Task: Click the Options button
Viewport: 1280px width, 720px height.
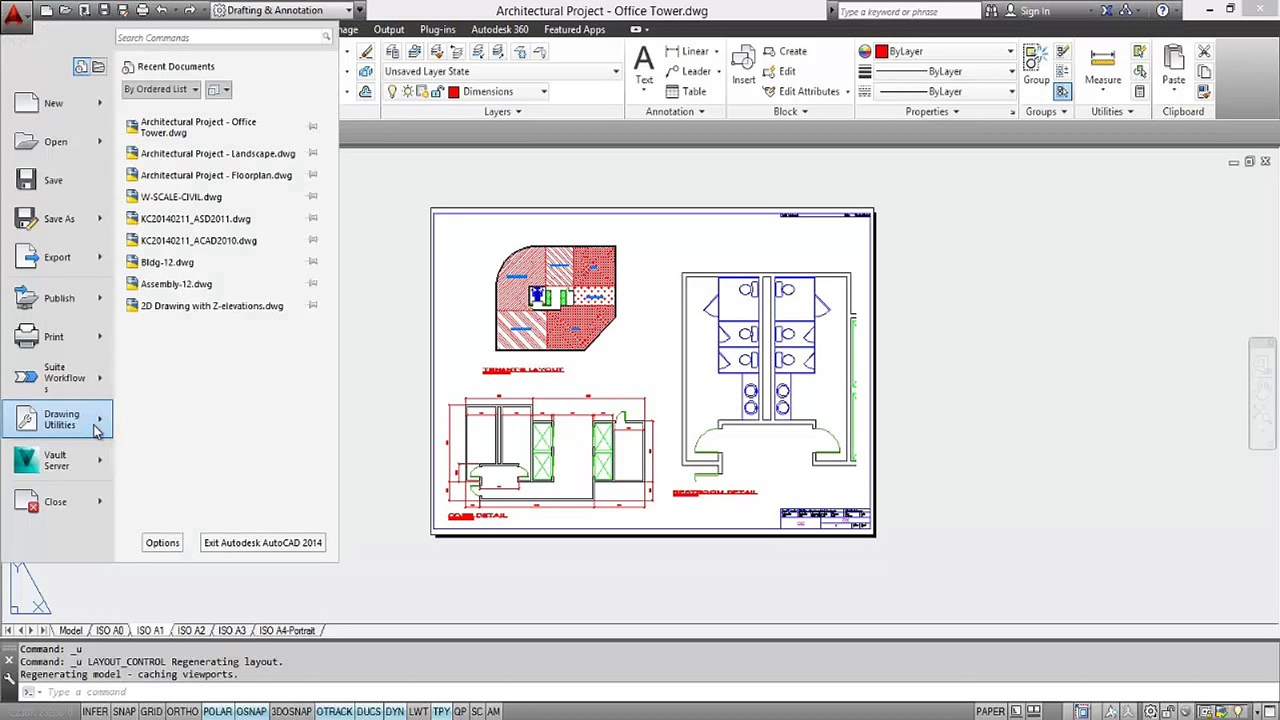Action: (x=163, y=543)
